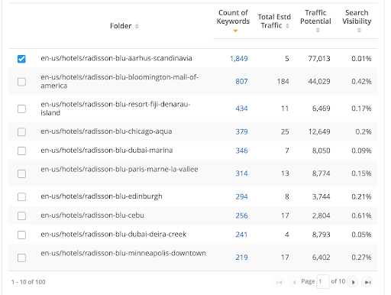Click the 1 - 10 of 100 record count

tap(28, 282)
